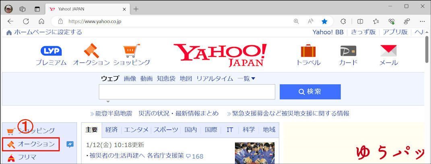The height and width of the screenshot is (164, 431).
Task: Toggle the split screen view icon
Action: [x=360, y=21]
